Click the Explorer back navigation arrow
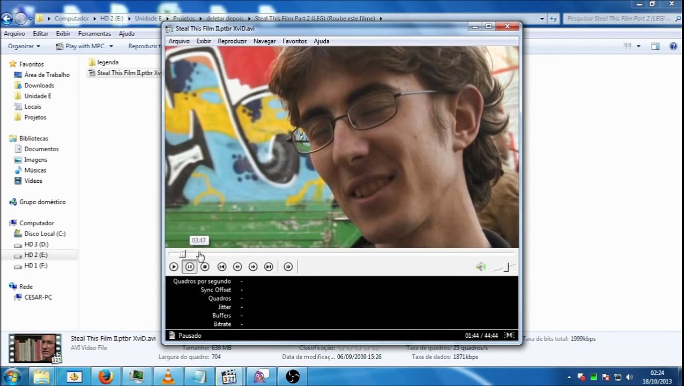 (x=6, y=19)
